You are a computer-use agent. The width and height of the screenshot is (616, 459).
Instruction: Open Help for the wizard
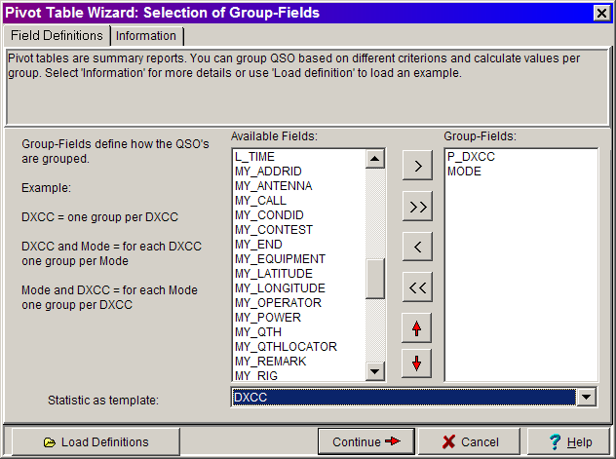tap(570, 441)
